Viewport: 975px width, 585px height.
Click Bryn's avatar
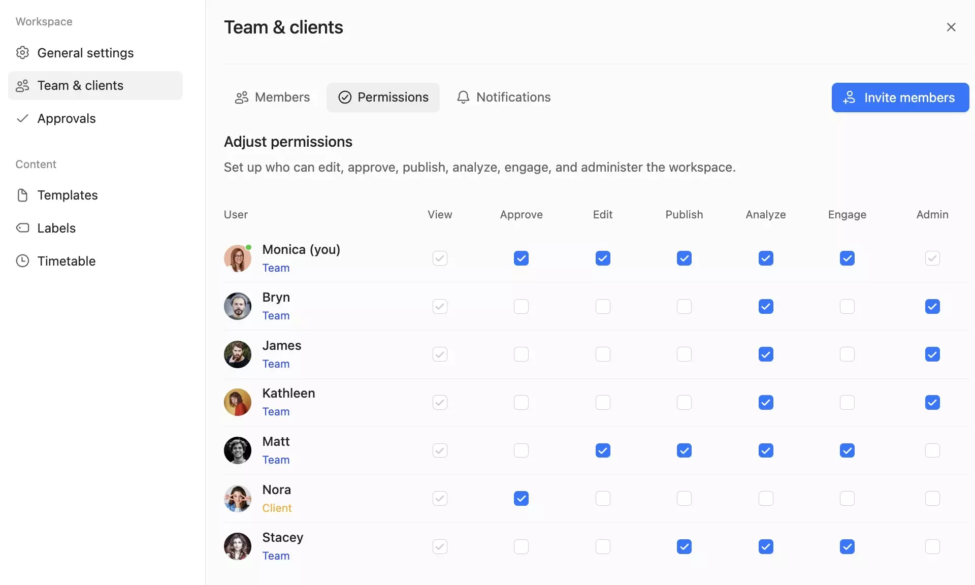click(238, 306)
